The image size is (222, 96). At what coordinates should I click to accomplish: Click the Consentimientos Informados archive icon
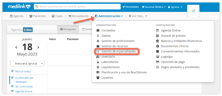pos(157,51)
